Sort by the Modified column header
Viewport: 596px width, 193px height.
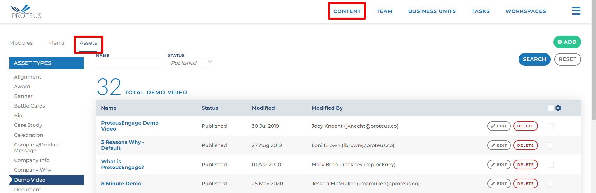click(263, 108)
